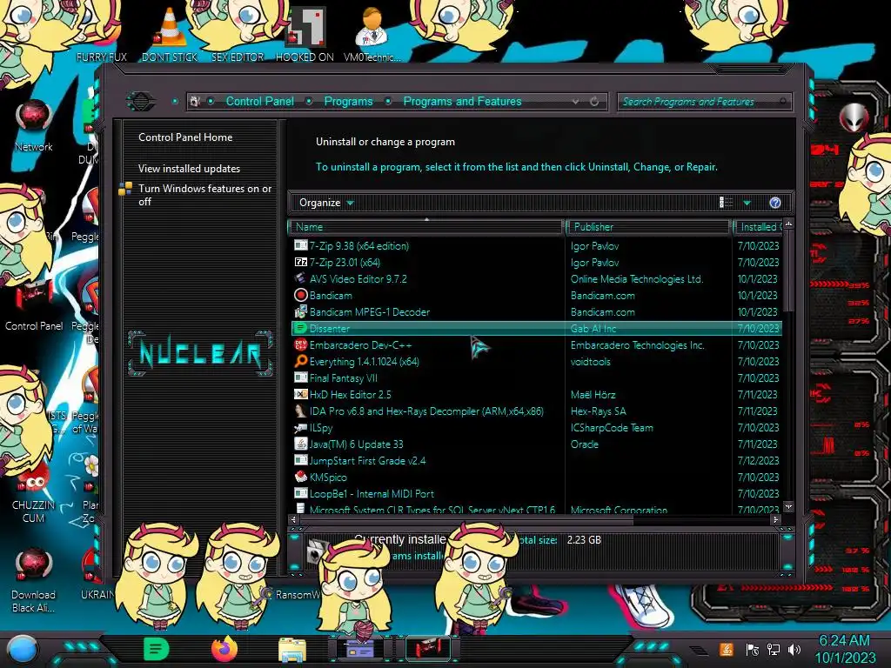The height and width of the screenshot is (668, 891).
Task: Click the change view icon
Action: (x=727, y=203)
